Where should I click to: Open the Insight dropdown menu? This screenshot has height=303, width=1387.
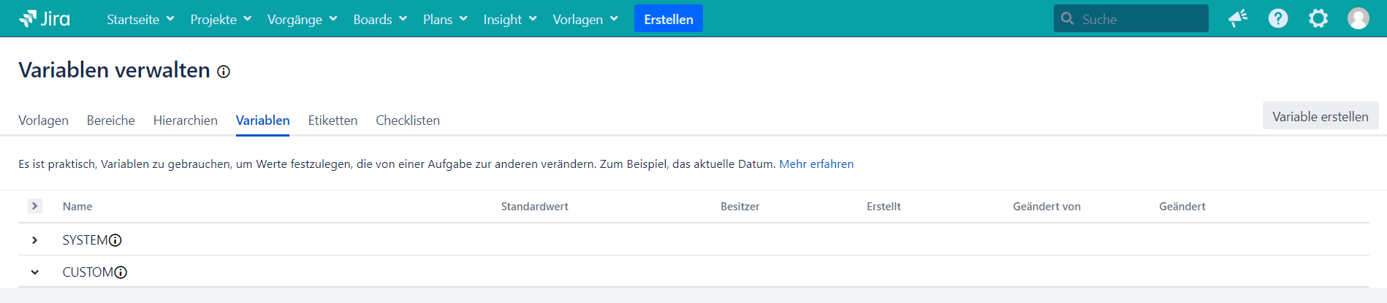click(x=509, y=19)
